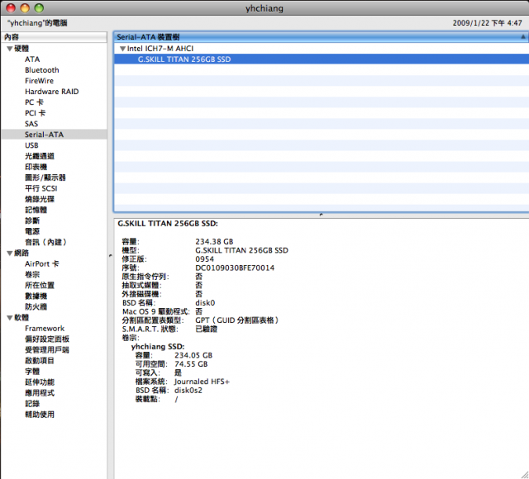Click the 內容 sidebar column header
The image size is (529, 479).
click(x=54, y=37)
